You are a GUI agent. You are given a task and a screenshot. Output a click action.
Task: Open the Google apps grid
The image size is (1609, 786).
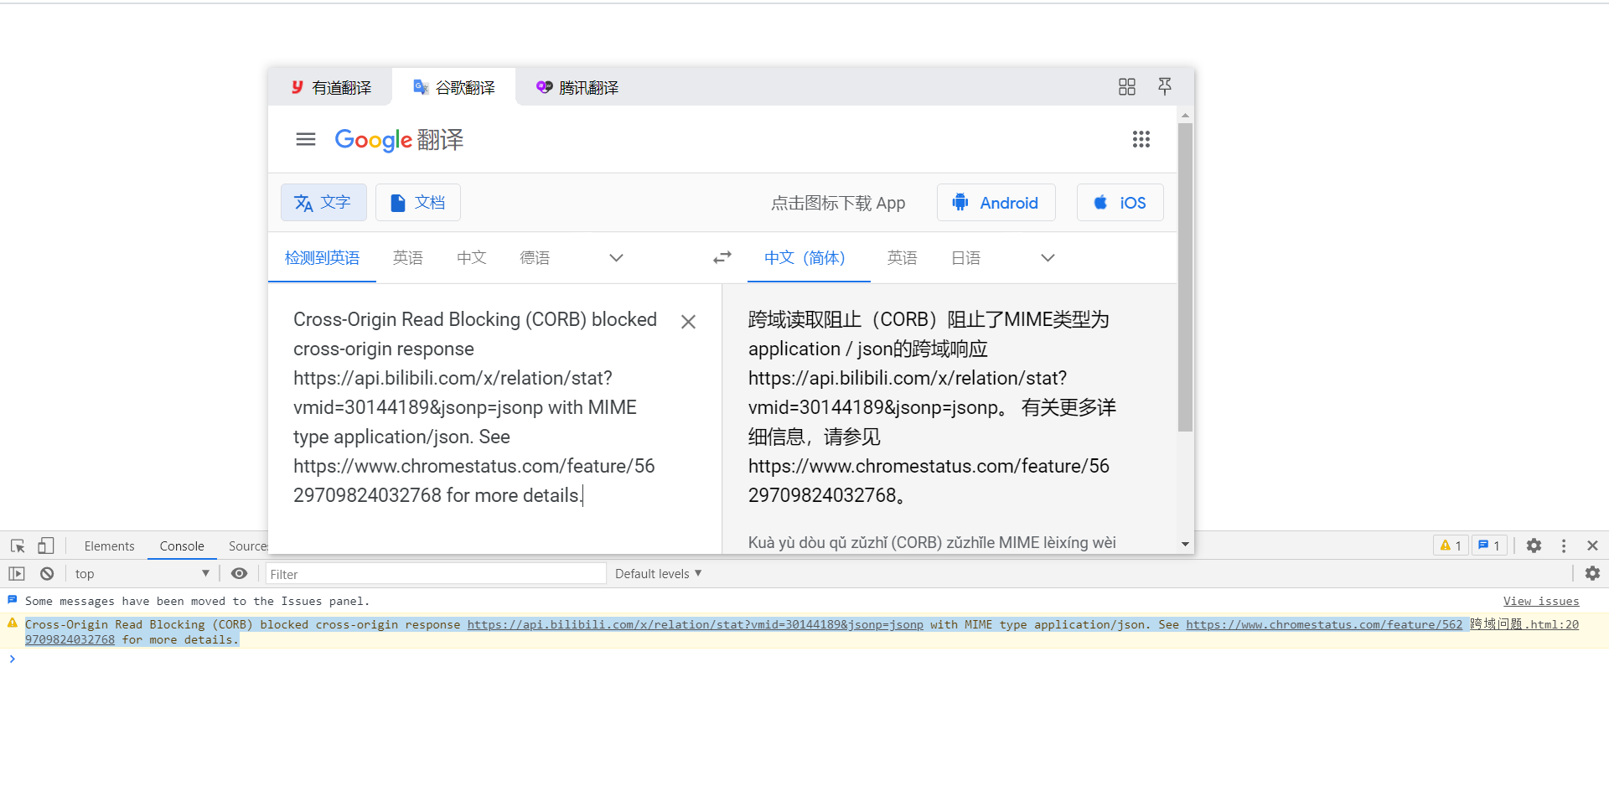(x=1141, y=139)
